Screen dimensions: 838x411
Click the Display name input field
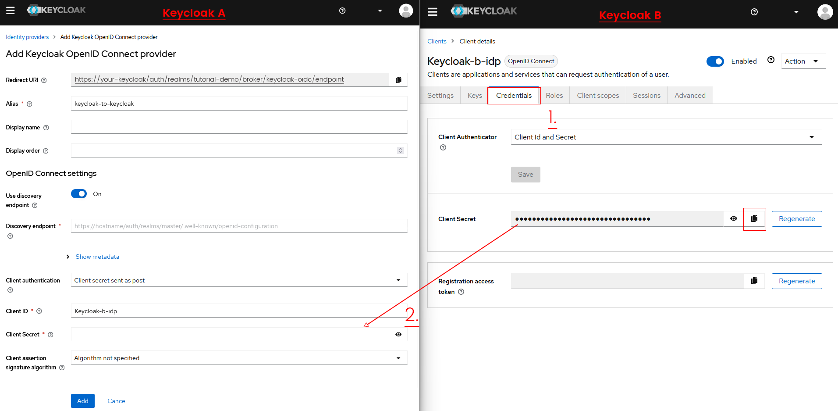pyautogui.click(x=239, y=127)
